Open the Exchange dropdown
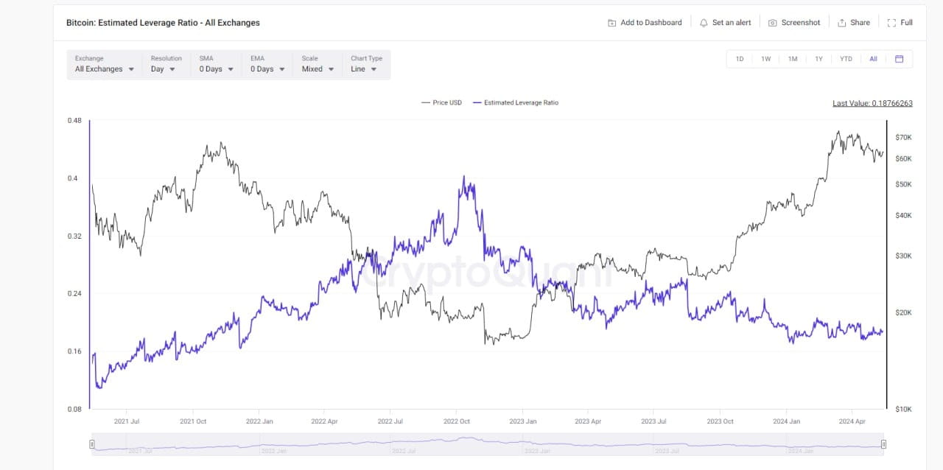This screenshot has width=943, height=470. [105, 69]
